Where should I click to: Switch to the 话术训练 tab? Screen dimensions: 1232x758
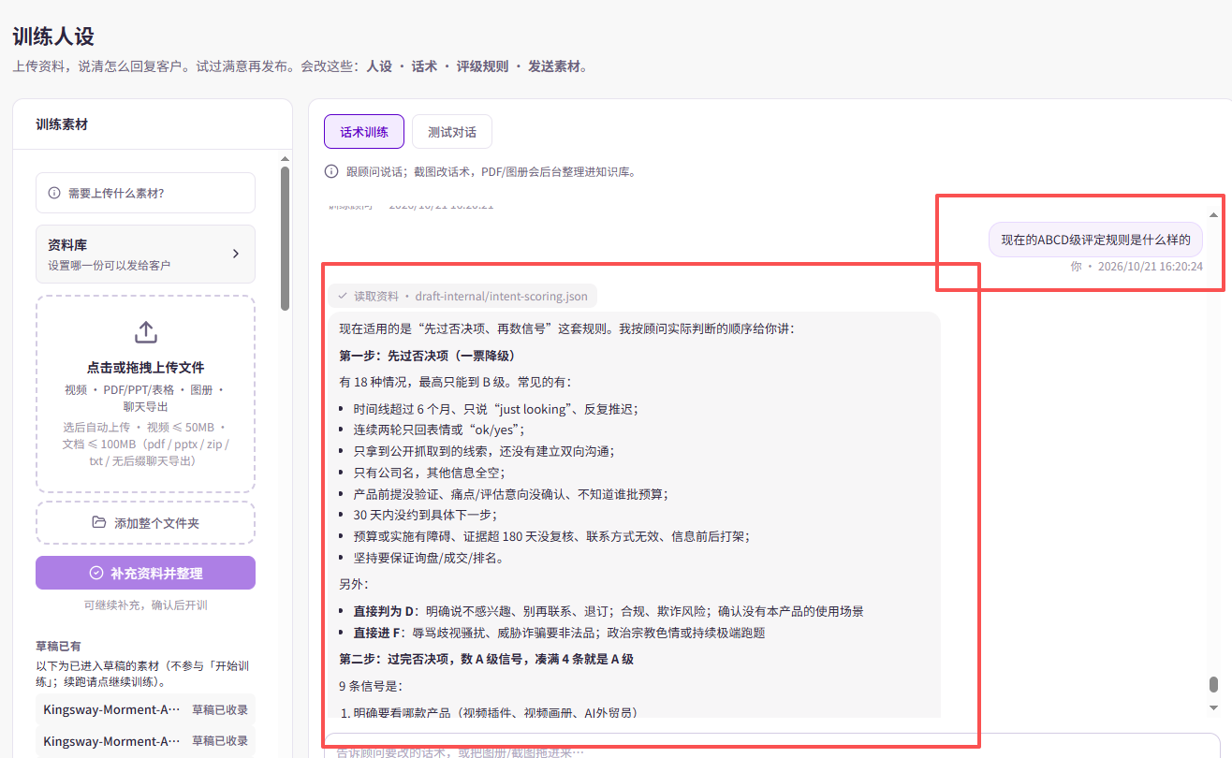coord(364,132)
